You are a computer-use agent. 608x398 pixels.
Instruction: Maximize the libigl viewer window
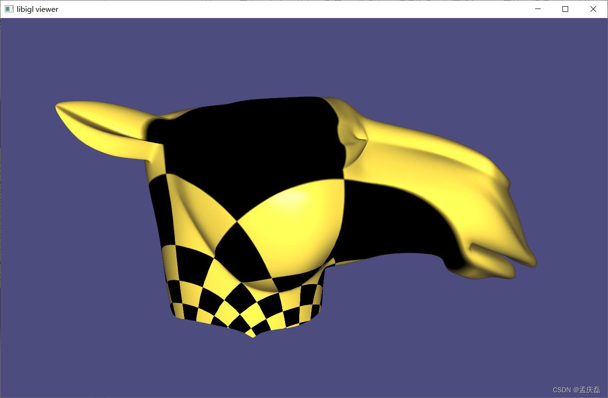tap(565, 9)
